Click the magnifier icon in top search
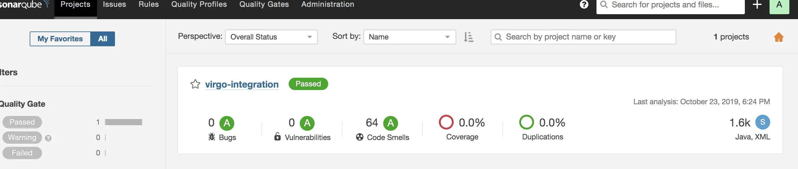Screen dimensions: 798x169 [x=604, y=5]
